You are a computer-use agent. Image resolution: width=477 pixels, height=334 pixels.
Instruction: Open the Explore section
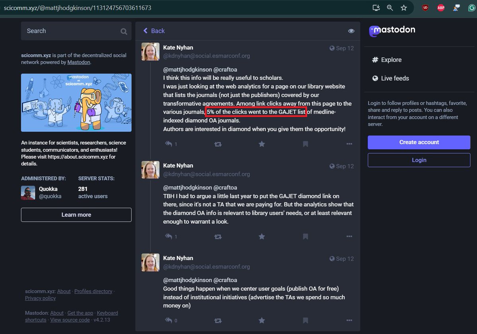tap(391, 60)
